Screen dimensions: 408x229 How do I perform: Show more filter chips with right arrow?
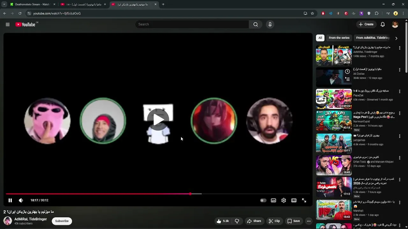click(x=396, y=38)
